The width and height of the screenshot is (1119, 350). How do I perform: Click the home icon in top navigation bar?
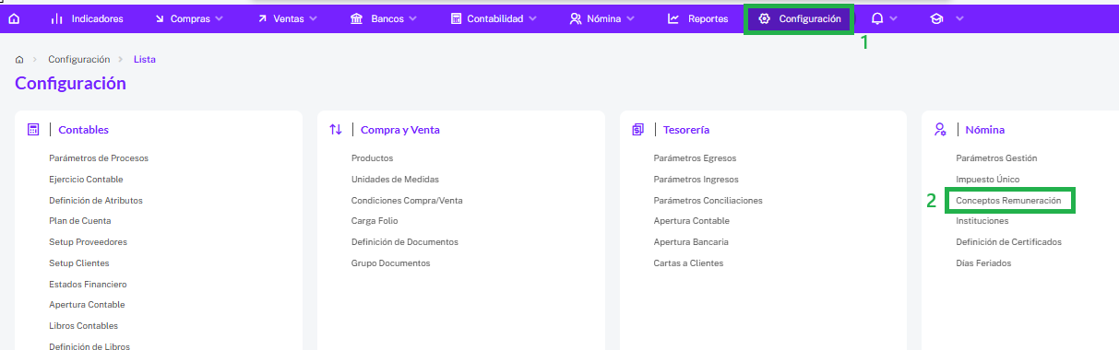pyautogui.click(x=14, y=18)
